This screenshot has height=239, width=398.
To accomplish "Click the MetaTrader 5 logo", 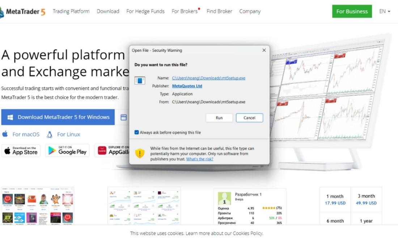I will point(22,12).
